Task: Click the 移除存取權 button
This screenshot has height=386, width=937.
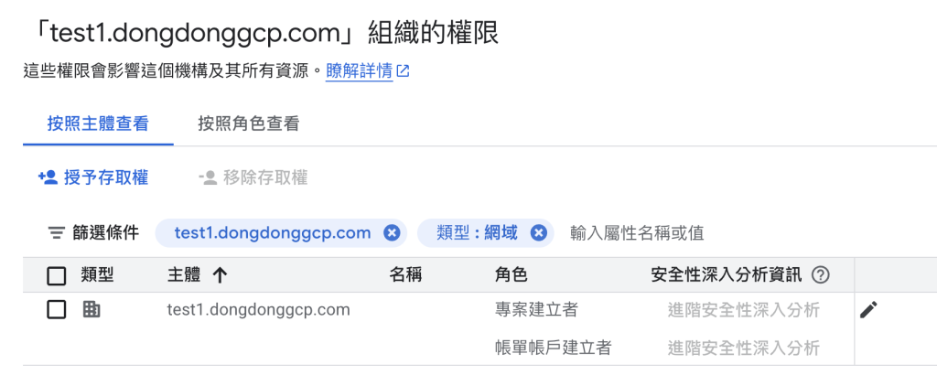Action: coord(253,177)
